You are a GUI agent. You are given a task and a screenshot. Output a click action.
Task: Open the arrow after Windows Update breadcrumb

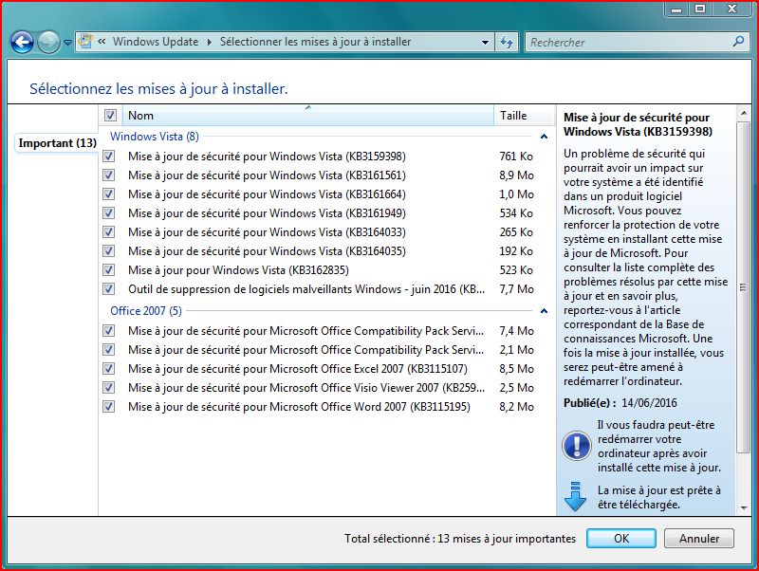209,42
